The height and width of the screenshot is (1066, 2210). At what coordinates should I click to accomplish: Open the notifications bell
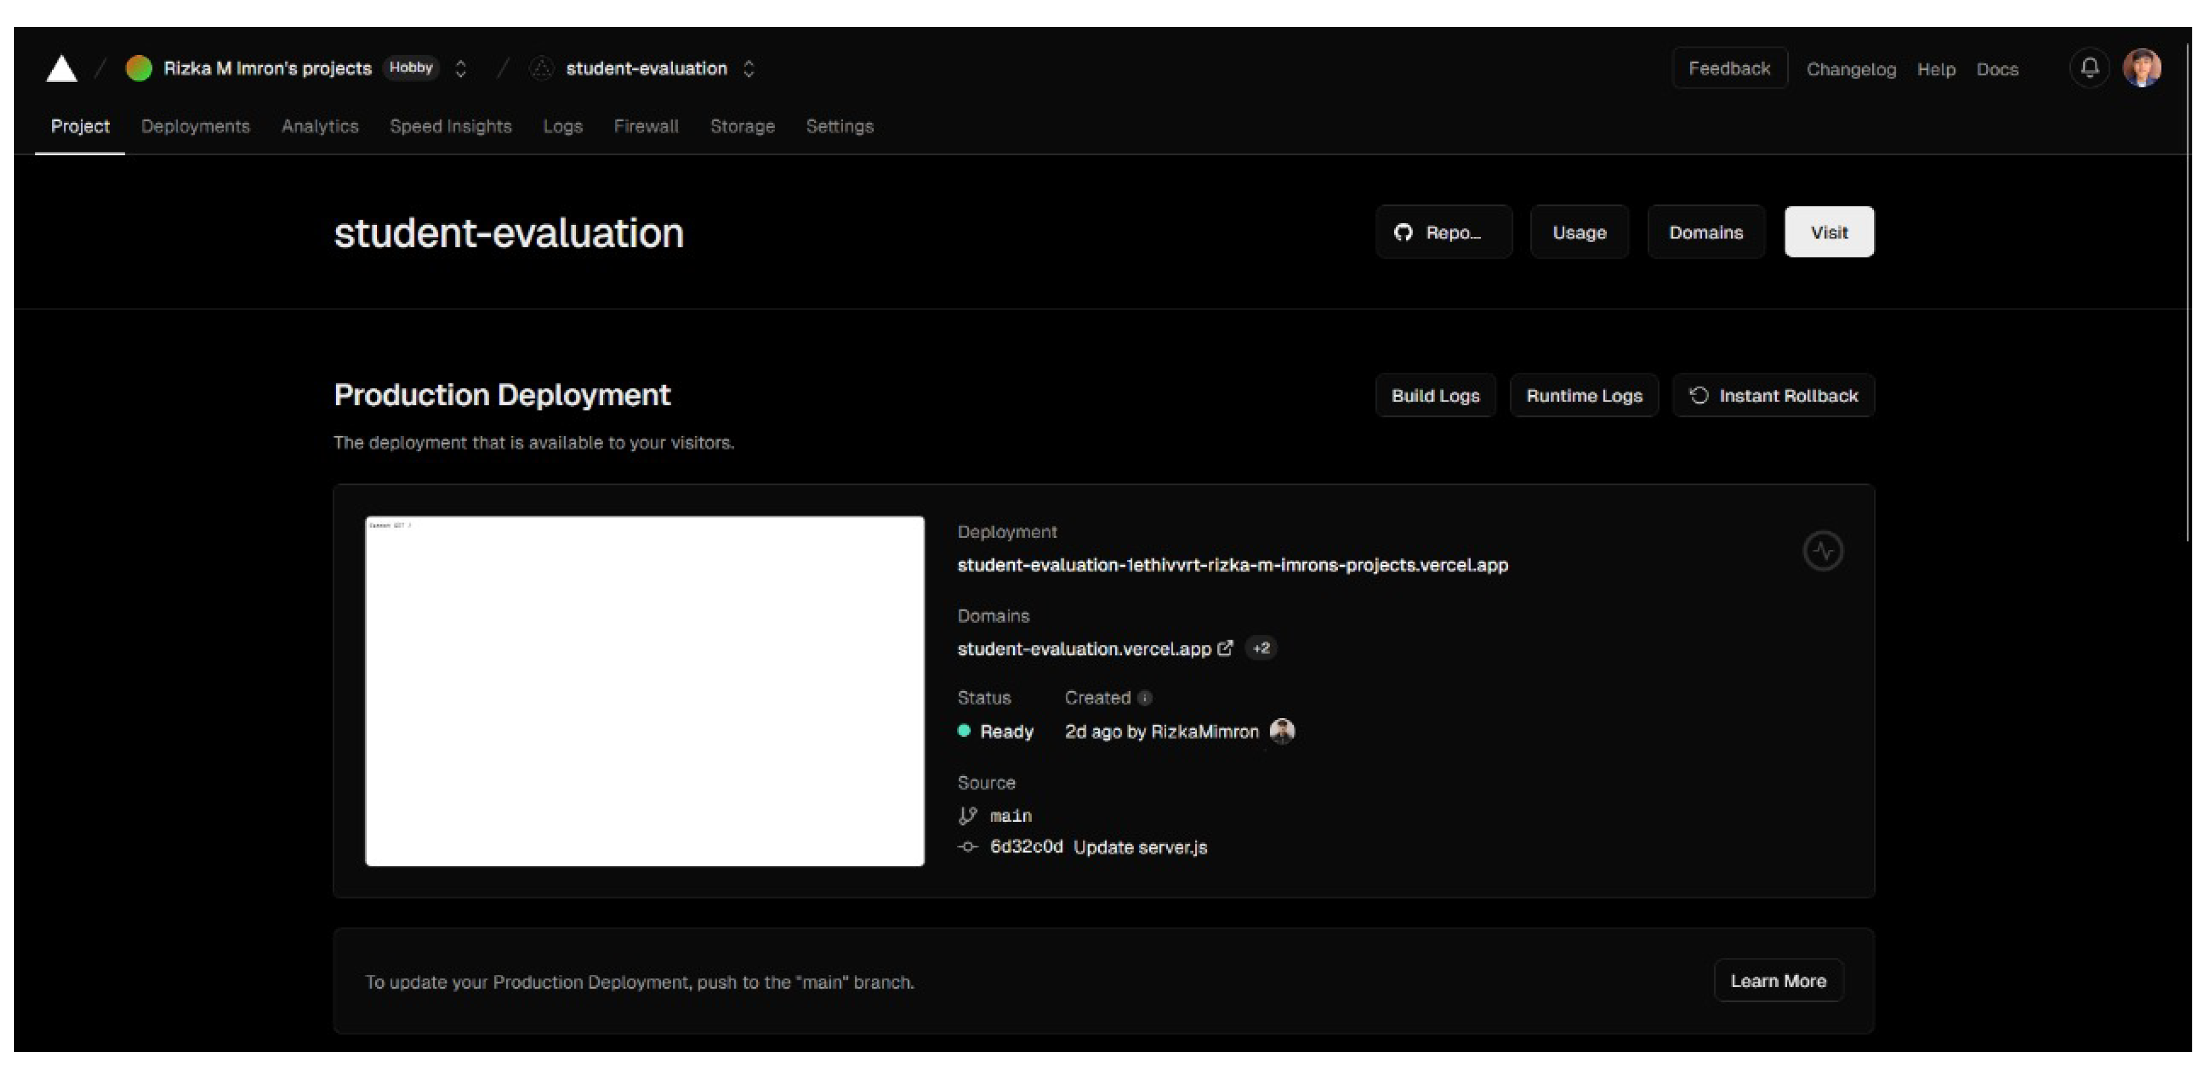2089,68
